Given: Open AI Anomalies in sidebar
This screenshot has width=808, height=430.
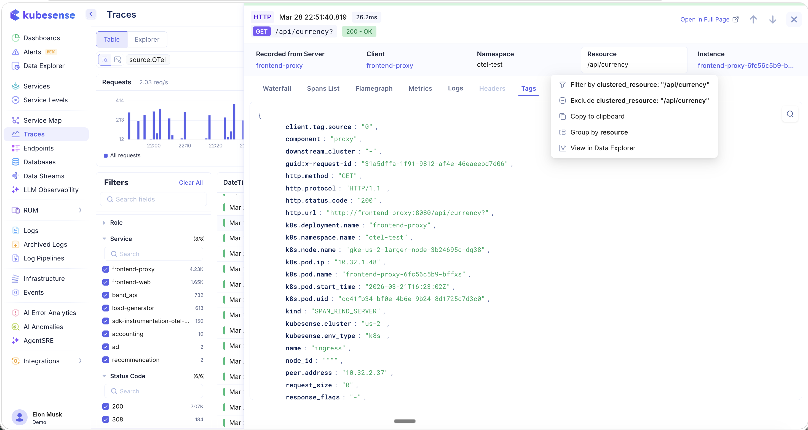Looking at the screenshot, I should point(43,327).
